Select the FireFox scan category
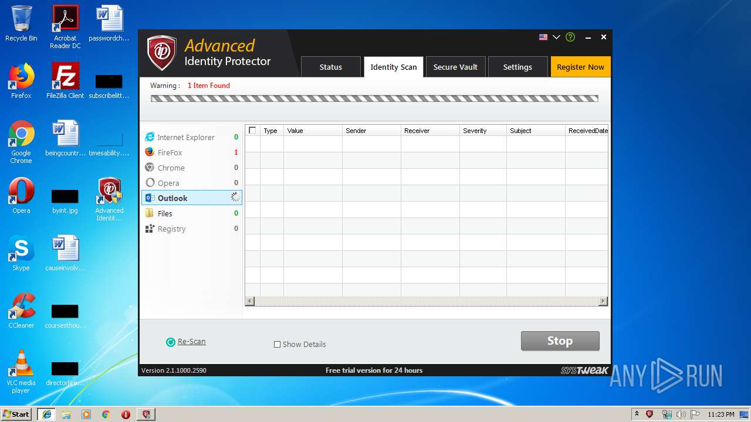Viewport: 751px width, 422px height. pos(191,152)
